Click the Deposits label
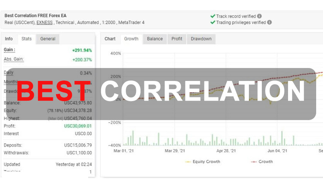Image resolution: width=323 pixels, height=190 pixels. (13, 145)
